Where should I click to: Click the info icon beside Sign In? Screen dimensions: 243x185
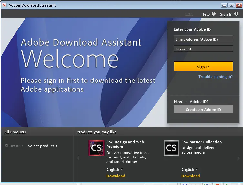[236, 14]
